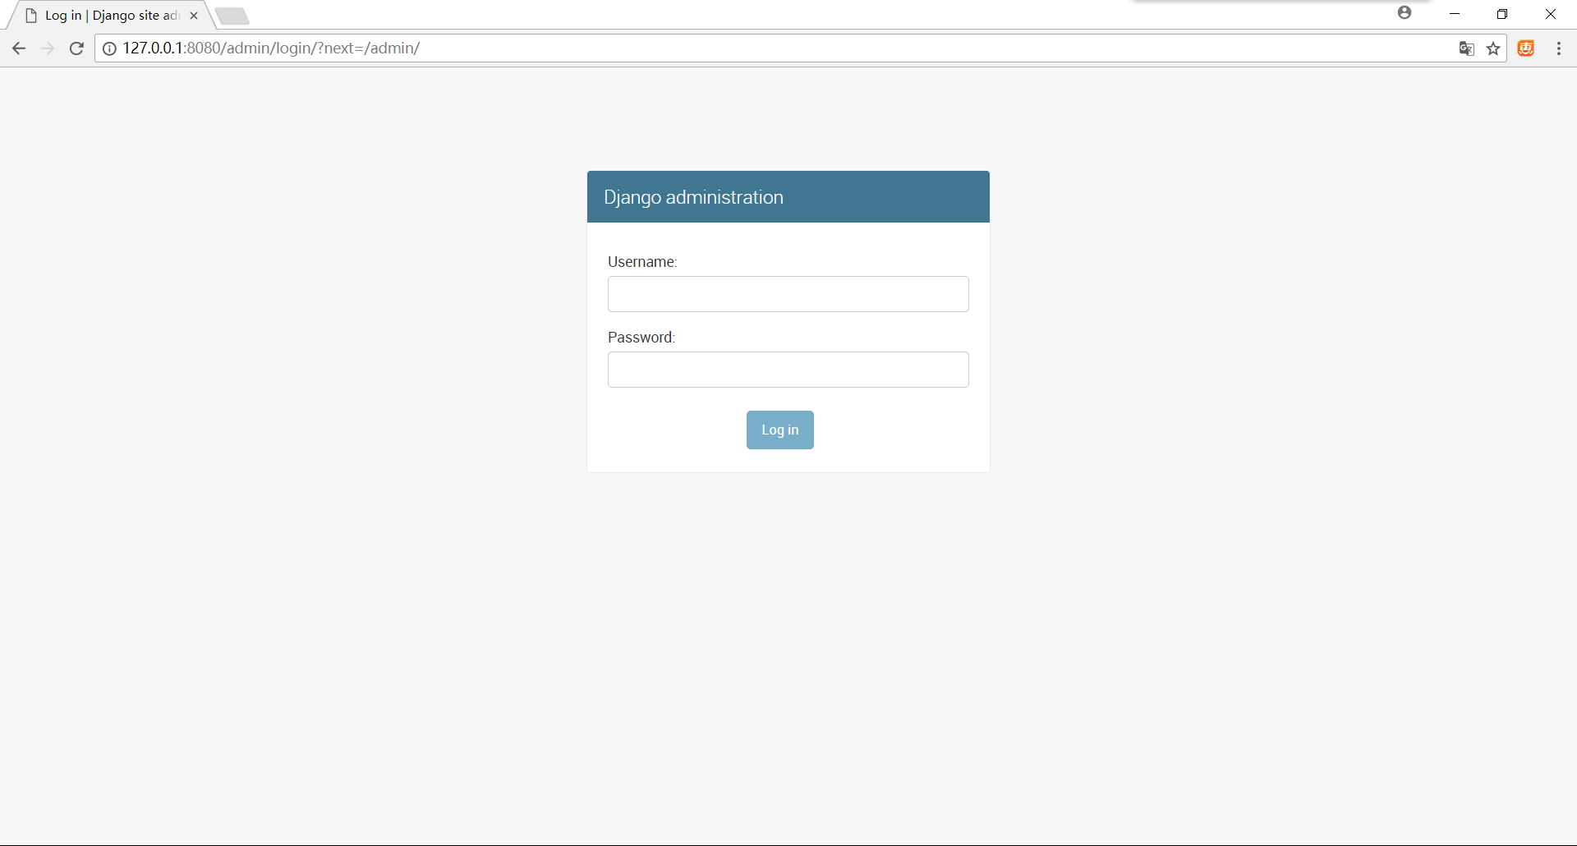Open Chrome three-dot menu
The image size is (1577, 846).
tap(1559, 48)
